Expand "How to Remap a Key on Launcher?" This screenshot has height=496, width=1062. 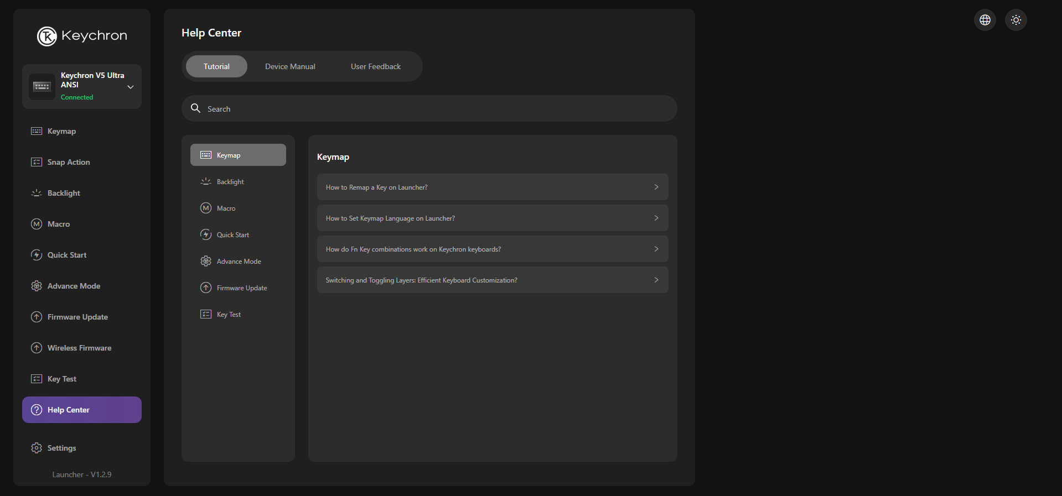tap(492, 187)
